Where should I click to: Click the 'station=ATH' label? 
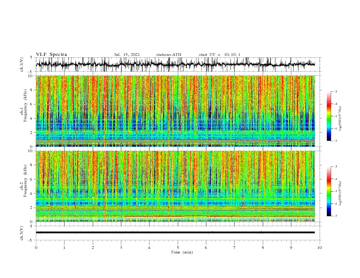coord(169,55)
